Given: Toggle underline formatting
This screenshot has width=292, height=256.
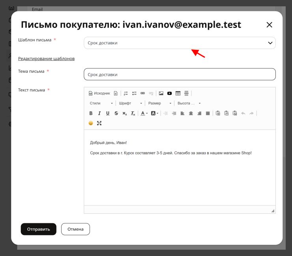Looking at the screenshot, I should (108, 113).
